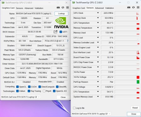The width and height of the screenshot is (141, 117).
Task: Click the Memory Type GDDR7 (Samsung) value
Action: (x=27, y=55)
